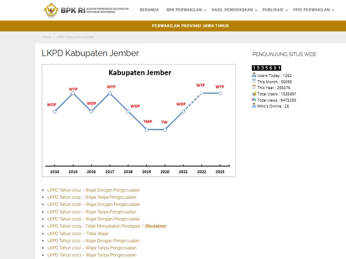346x259 pixels.
Task: Expand BPK PERWAKILAN dropdown arrow
Action: click(205, 10)
